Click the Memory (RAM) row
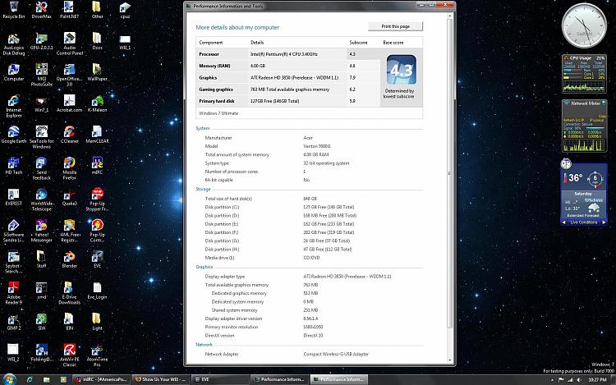Screen dimensions: 616x385 [x=287, y=66]
